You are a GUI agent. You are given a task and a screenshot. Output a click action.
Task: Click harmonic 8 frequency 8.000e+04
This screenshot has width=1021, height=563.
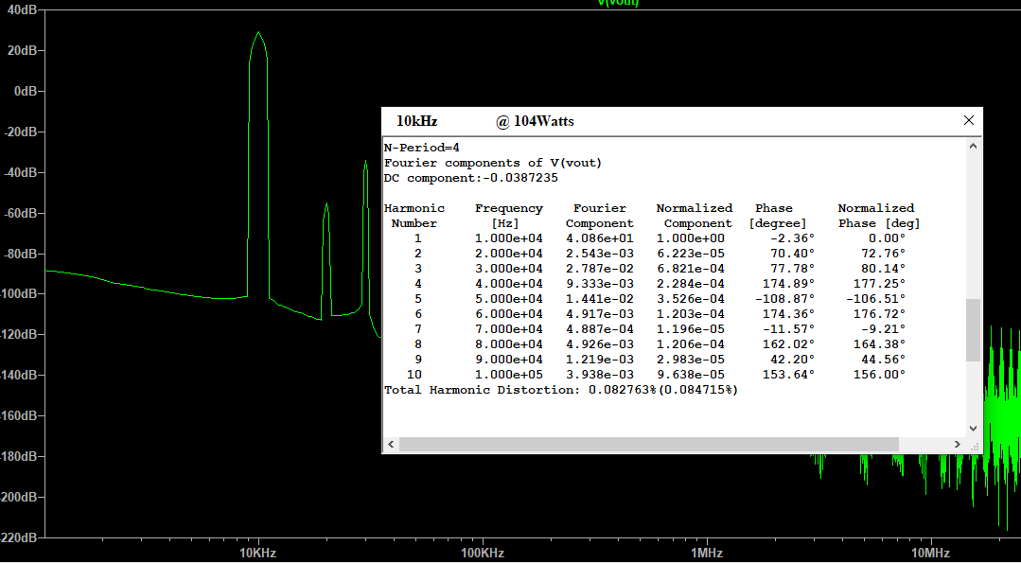[x=508, y=344]
